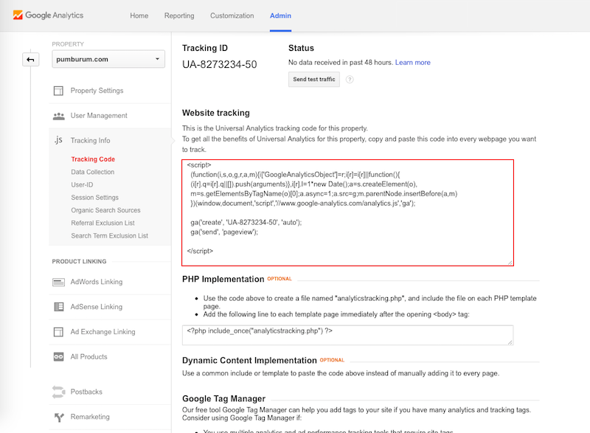Click the AdWords Linking icon
This screenshot has width=590, height=433.
click(58, 282)
